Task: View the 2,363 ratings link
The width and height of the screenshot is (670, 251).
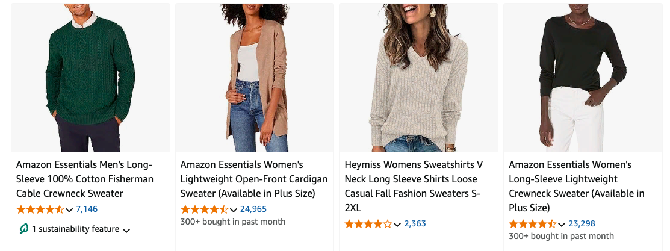Action: coord(415,224)
